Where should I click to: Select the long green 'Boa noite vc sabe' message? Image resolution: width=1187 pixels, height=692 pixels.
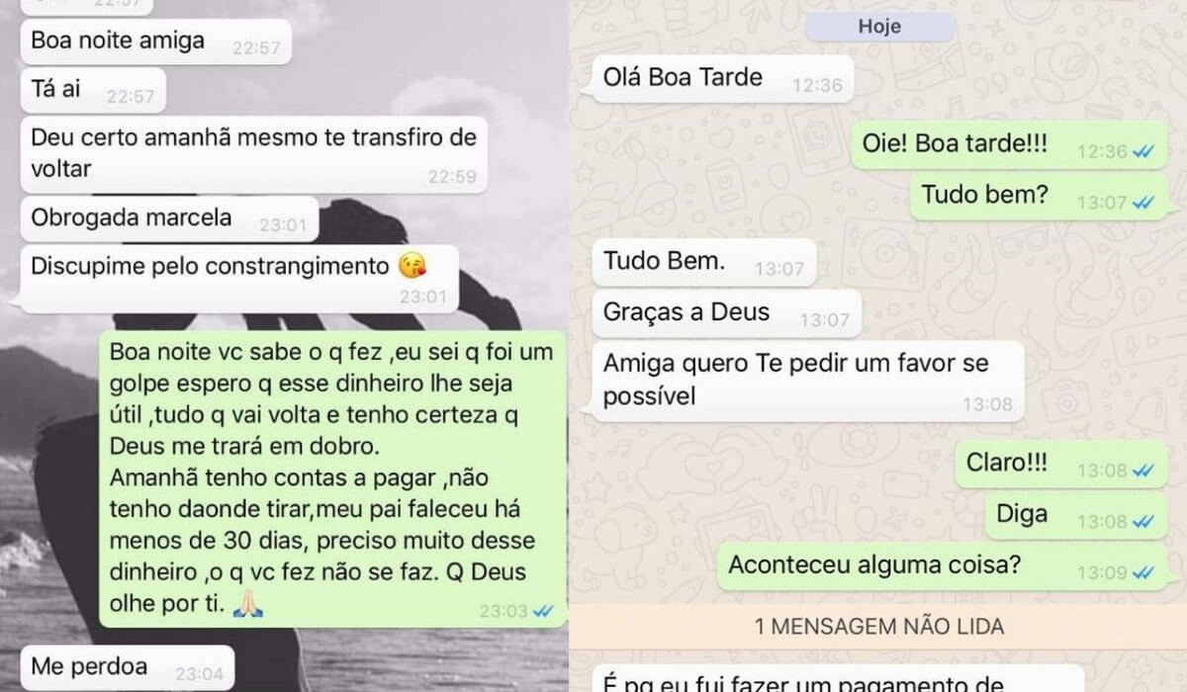point(333,478)
